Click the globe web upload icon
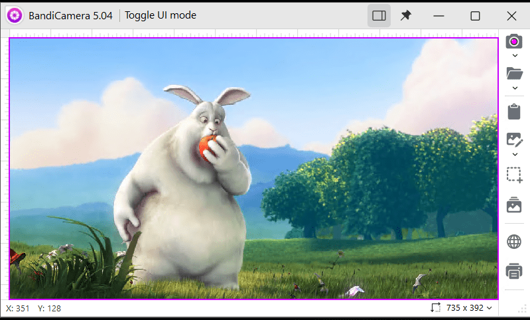This screenshot has height=320, width=530. click(x=514, y=242)
